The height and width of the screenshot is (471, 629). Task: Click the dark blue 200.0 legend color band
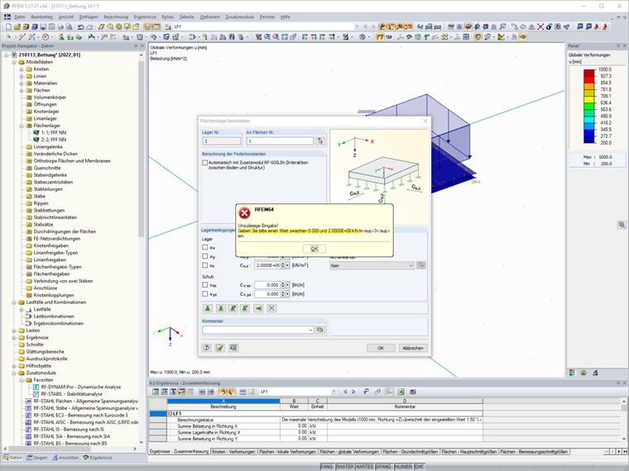click(x=589, y=140)
